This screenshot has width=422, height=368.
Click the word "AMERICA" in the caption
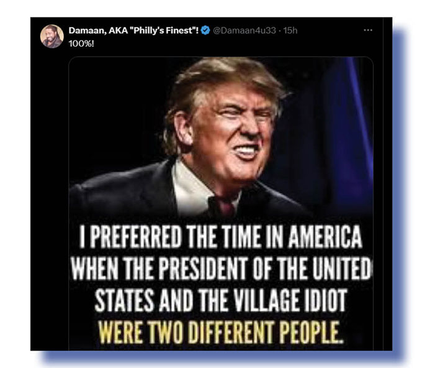pyautogui.click(x=325, y=237)
